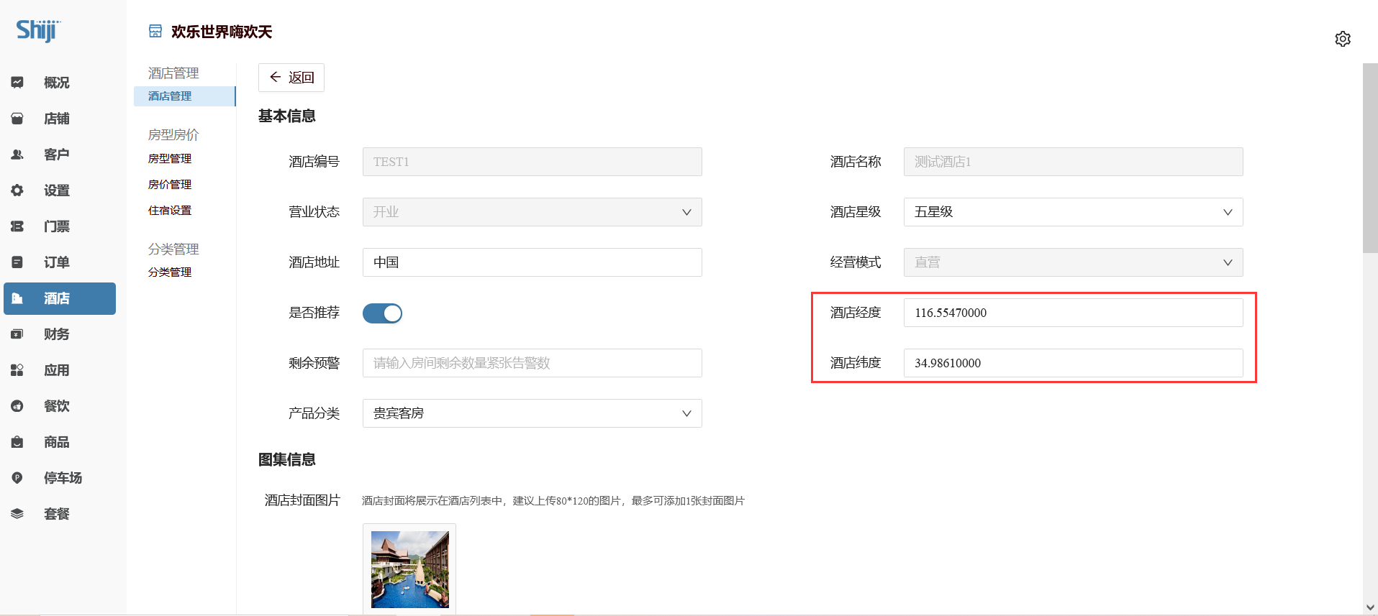Click the 返回 back button

pos(291,78)
